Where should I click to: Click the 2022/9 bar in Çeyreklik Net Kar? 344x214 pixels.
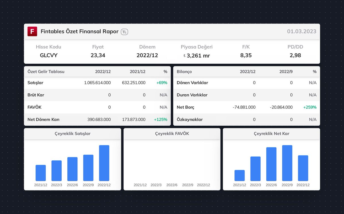tap(287, 163)
